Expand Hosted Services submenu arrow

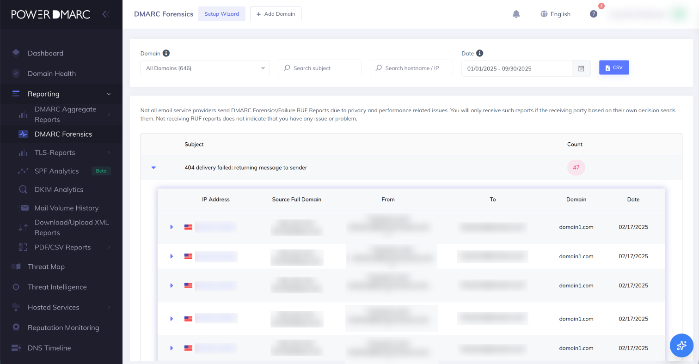point(109,307)
